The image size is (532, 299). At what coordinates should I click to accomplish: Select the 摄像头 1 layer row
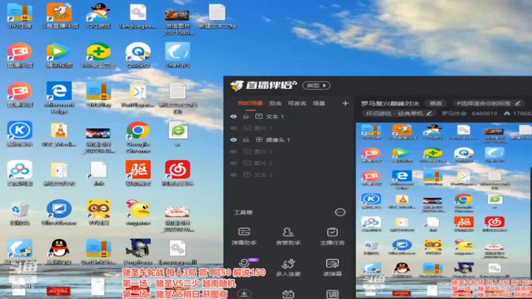coord(288,140)
